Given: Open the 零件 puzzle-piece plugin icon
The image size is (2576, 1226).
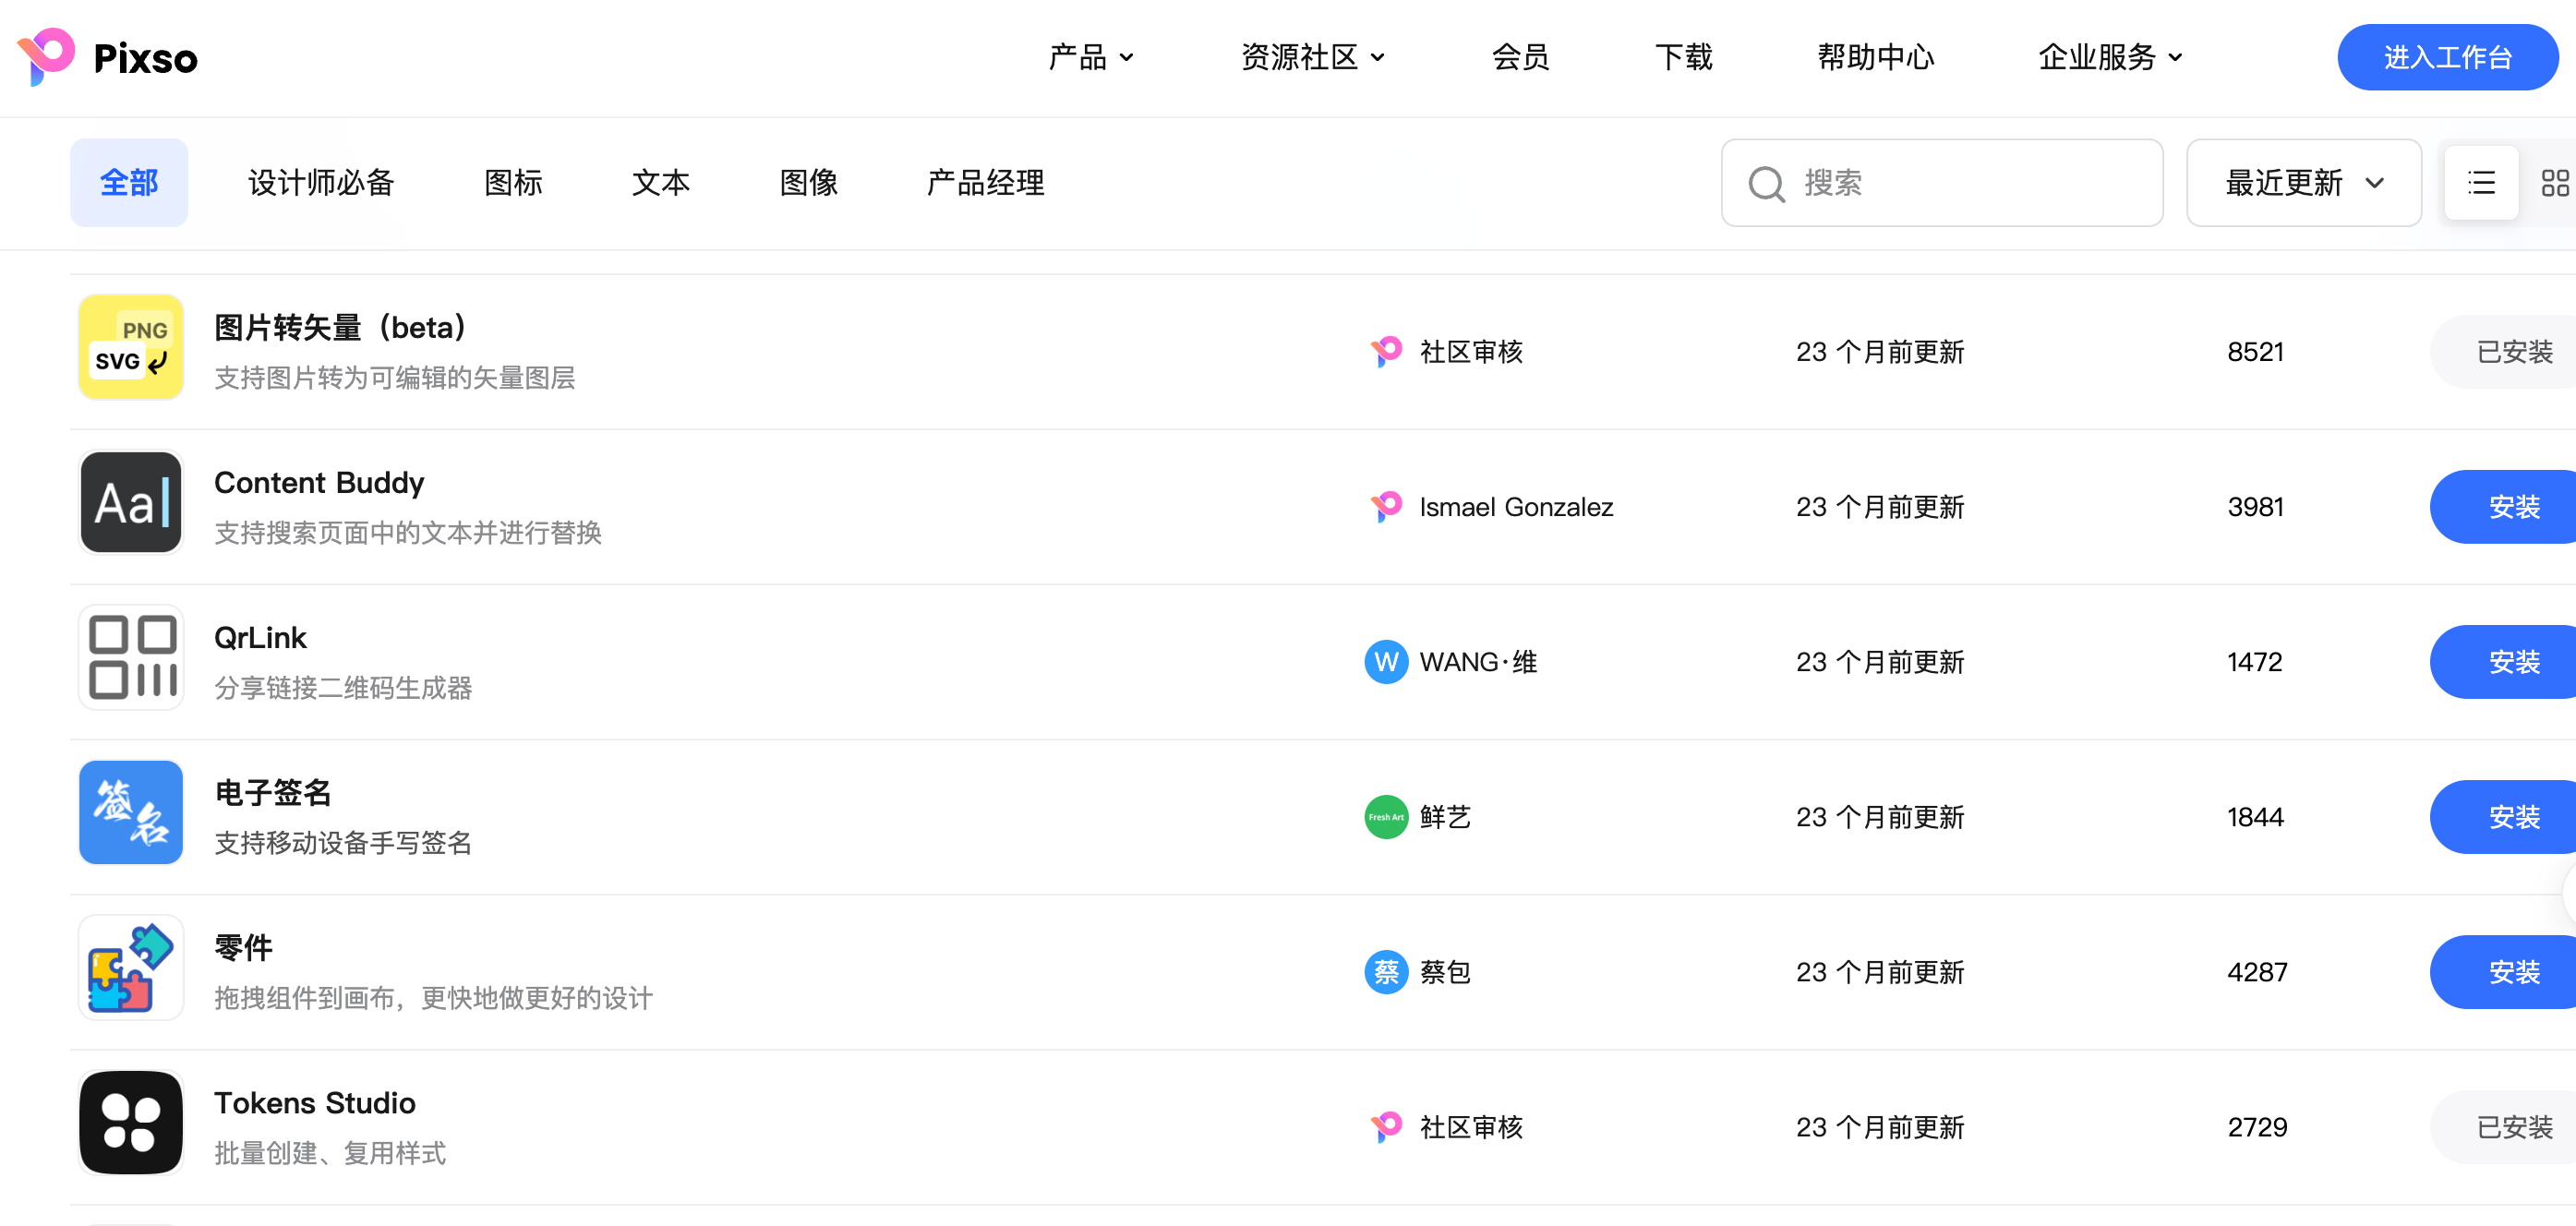Looking at the screenshot, I should pos(131,967).
